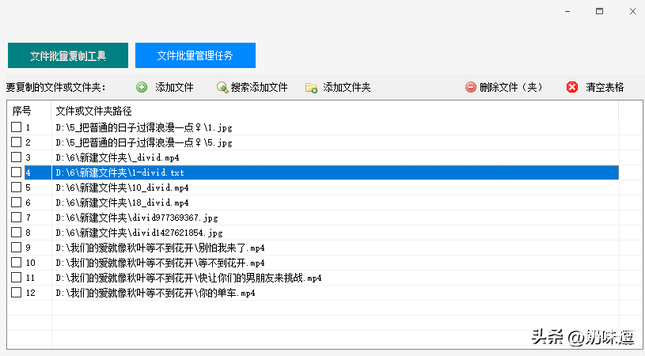Check the checkbox for row 10
645x356 pixels.
click(16, 263)
